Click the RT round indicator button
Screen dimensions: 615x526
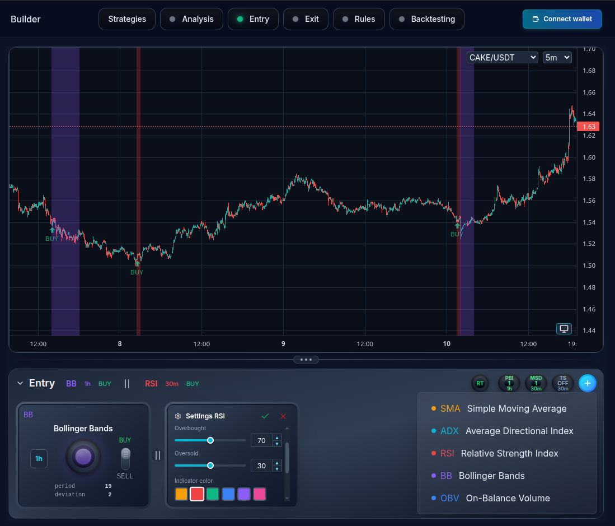click(x=480, y=384)
